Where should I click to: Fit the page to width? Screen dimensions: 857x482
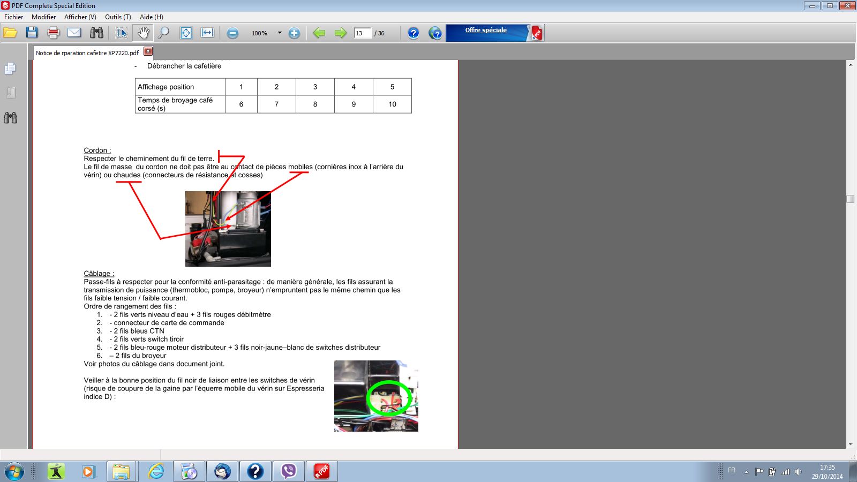pyautogui.click(x=207, y=33)
